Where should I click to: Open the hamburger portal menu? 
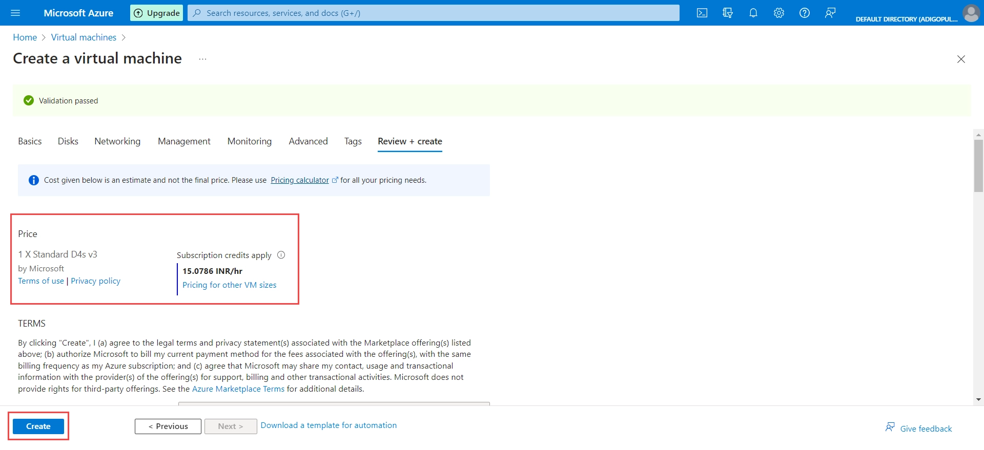15,13
